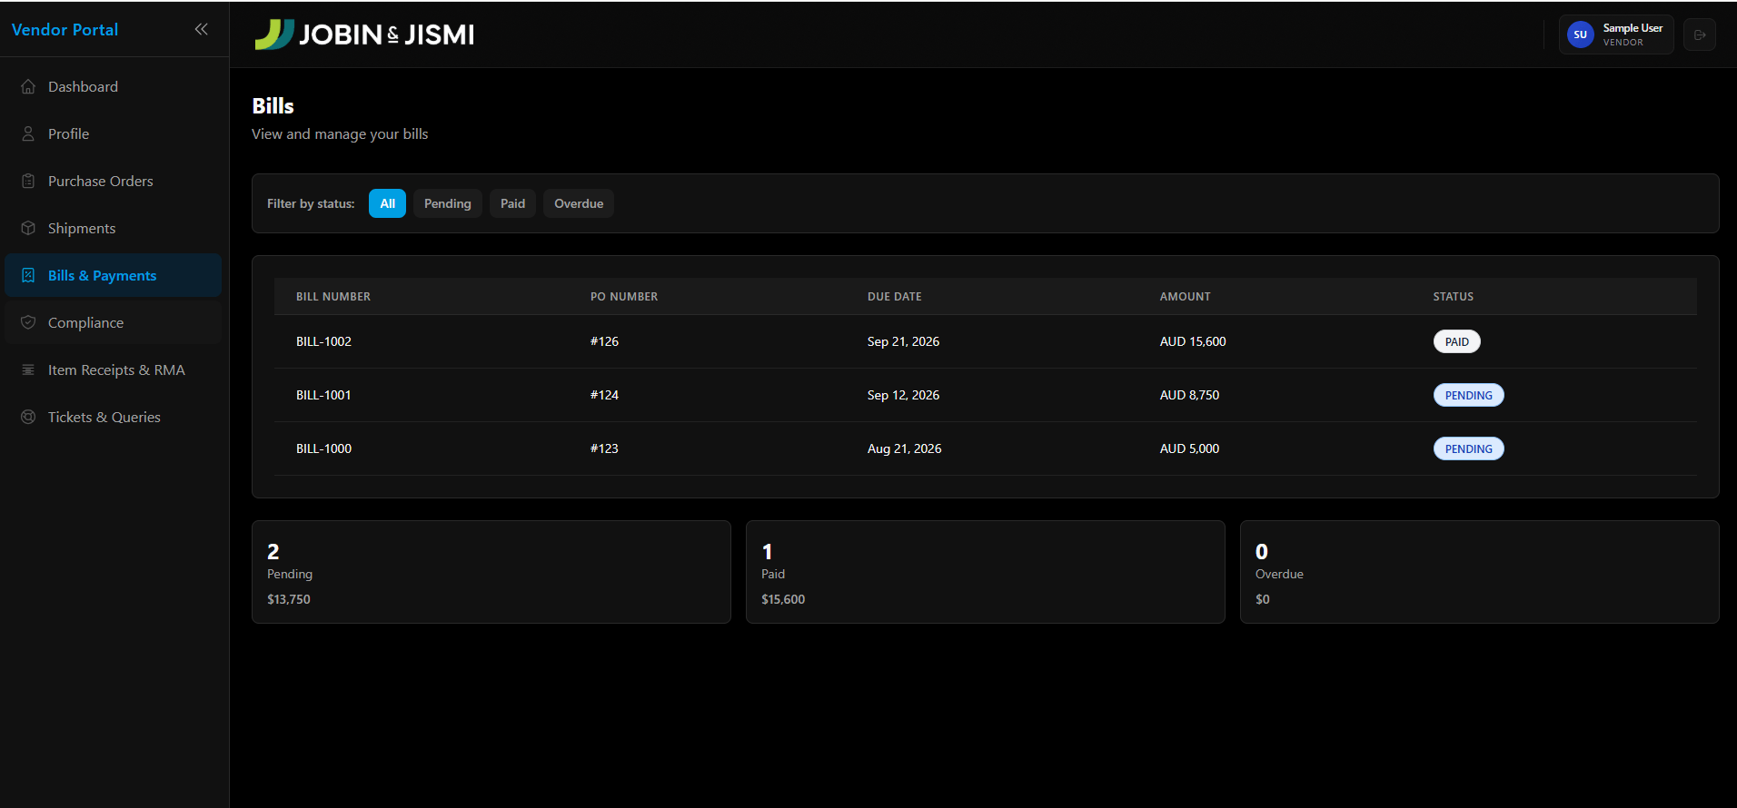Viewport: 1737px width, 808px height.
Task: Click the due date Sep 12, 2026
Action: coord(903,395)
